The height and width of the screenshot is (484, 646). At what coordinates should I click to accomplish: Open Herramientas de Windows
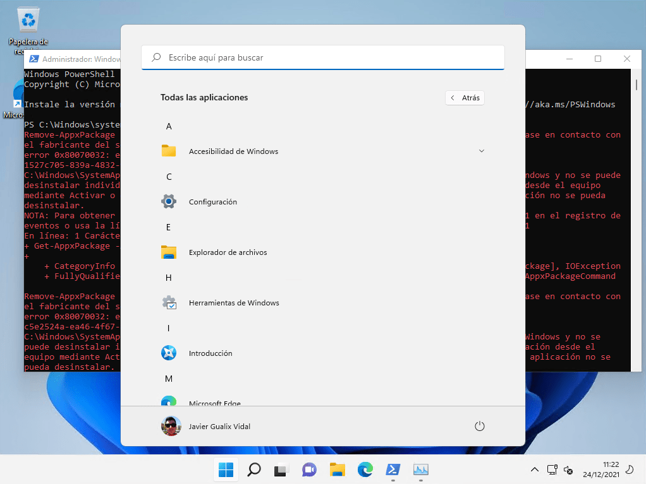tap(233, 303)
